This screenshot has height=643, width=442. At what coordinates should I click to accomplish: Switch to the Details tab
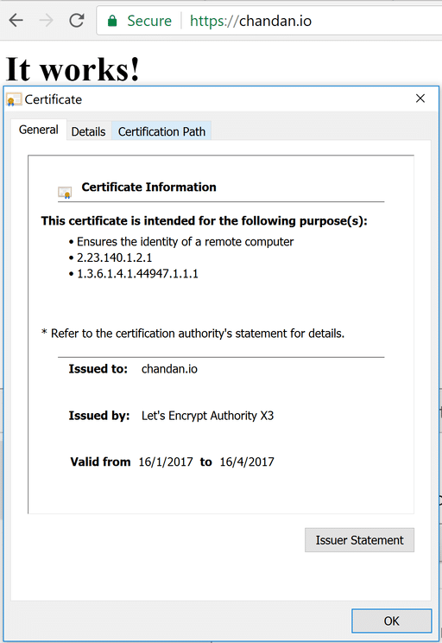pos(88,131)
